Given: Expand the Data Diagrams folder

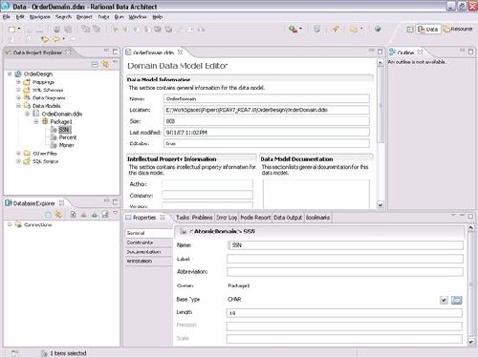Looking at the screenshot, I should point(18,97).
